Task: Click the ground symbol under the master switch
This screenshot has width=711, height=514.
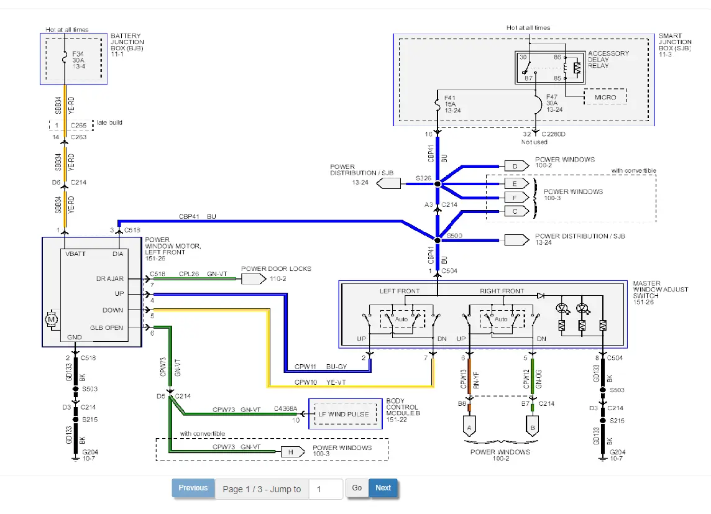Action: coord(603,459)
